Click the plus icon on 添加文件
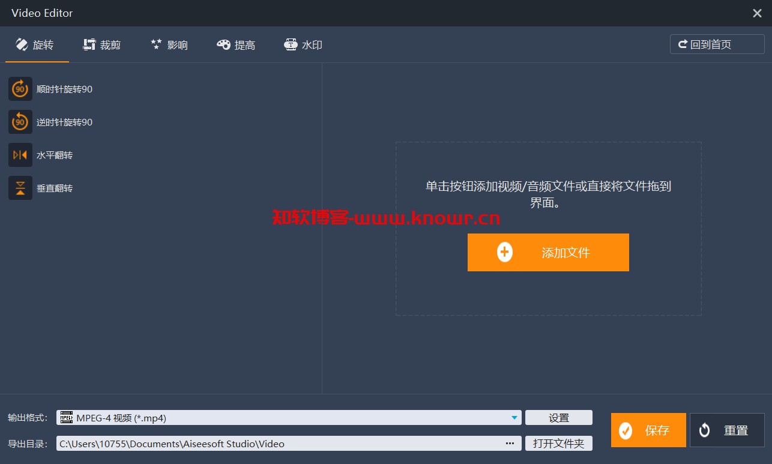This screenshot has width=772, height=464. point(505,253)
